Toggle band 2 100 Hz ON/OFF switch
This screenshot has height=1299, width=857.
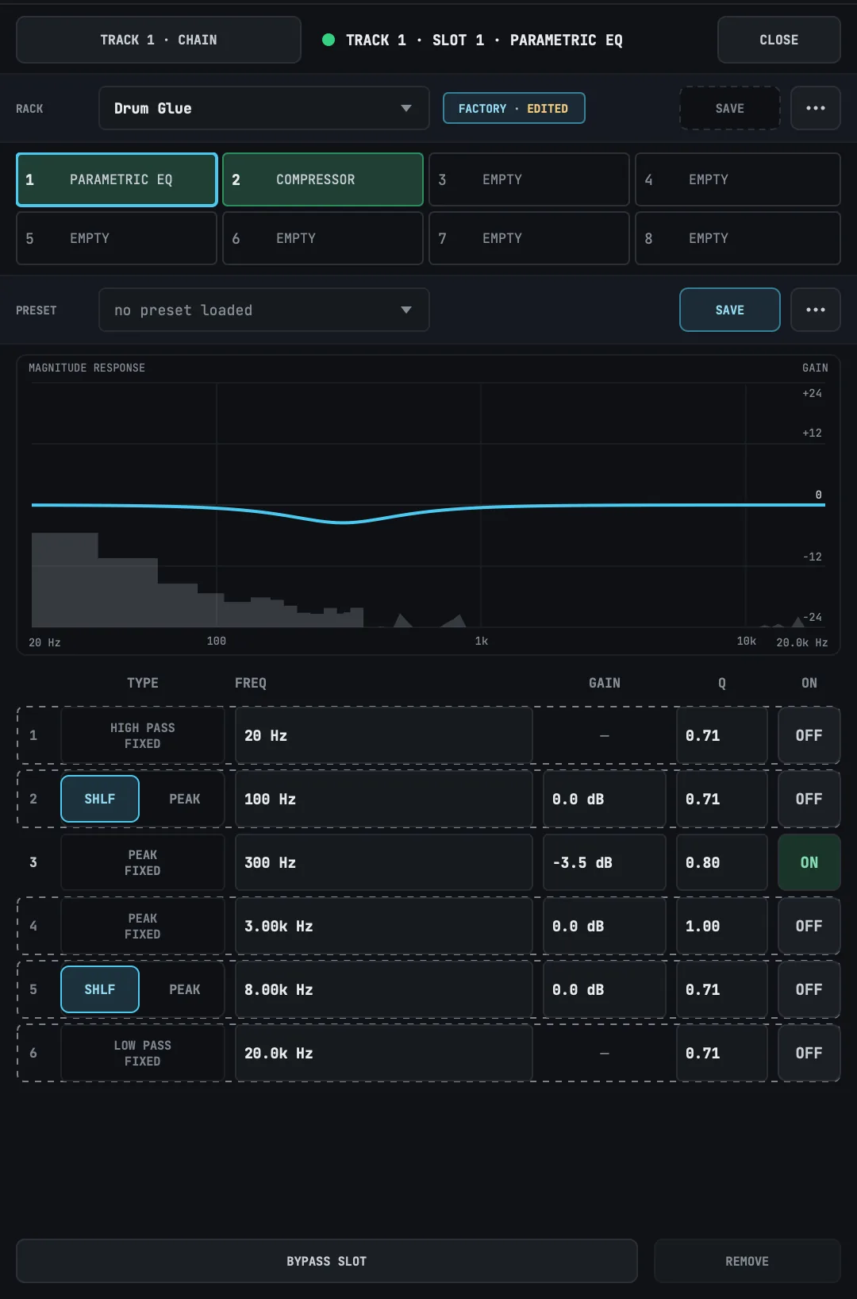(x=809, y=799)
